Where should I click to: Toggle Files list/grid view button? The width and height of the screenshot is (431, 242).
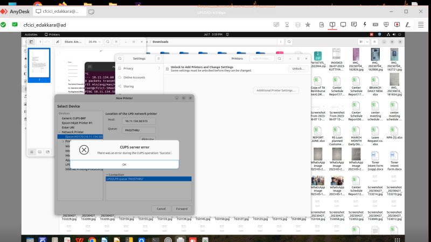(361, 42)
